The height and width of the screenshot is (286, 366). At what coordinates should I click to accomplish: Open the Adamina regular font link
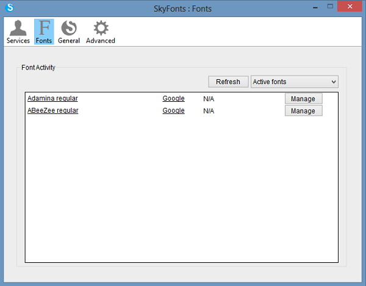pyautogui.click(x=52, y=98)
